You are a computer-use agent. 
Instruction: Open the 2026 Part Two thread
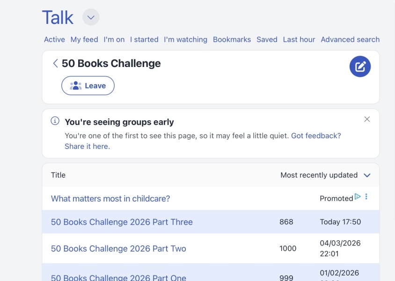[119, 249]
